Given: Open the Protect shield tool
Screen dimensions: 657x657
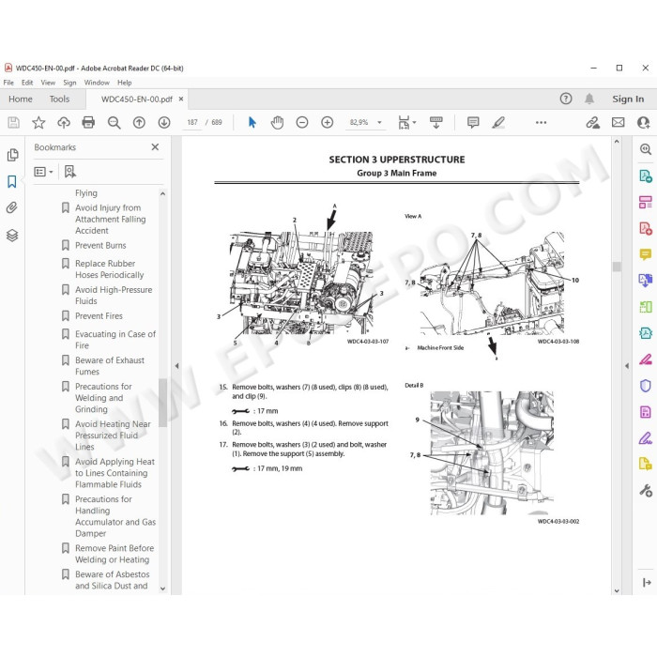Looking at the screenshot, I should click(646, 386).
